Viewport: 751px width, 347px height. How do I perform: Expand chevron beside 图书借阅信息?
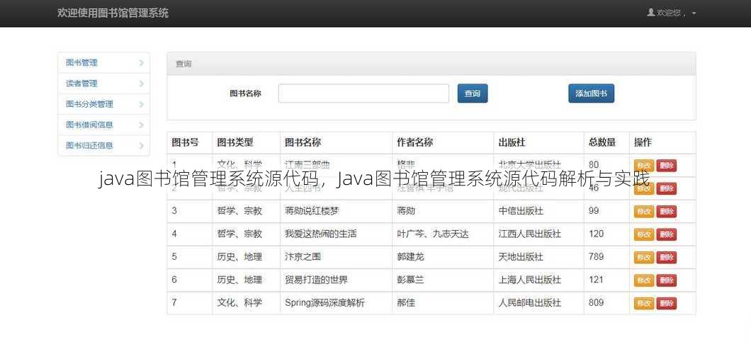click(141, 125)
